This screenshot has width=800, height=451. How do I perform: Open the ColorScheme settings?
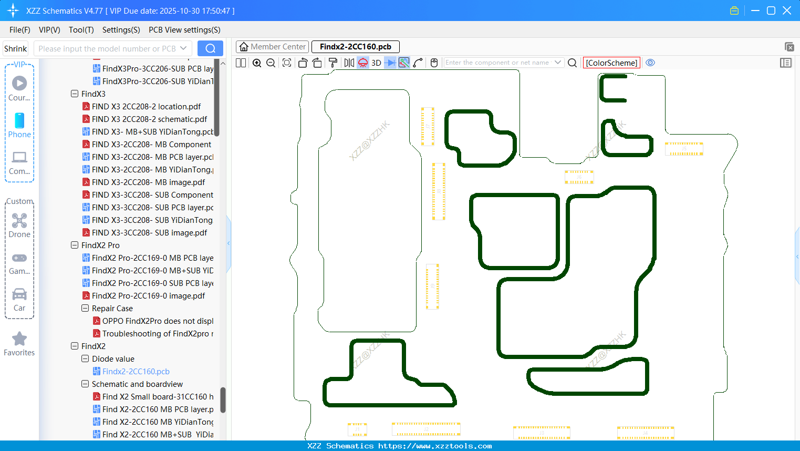(611, 63)
